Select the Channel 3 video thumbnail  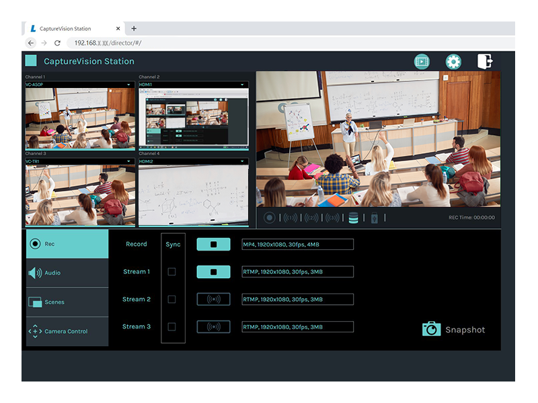pos(80,195)
